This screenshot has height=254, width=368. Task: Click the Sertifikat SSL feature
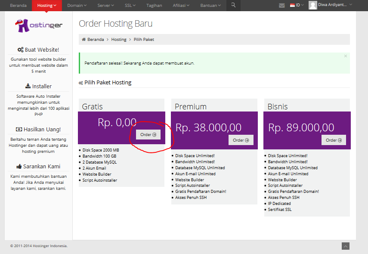pos(280,209)
